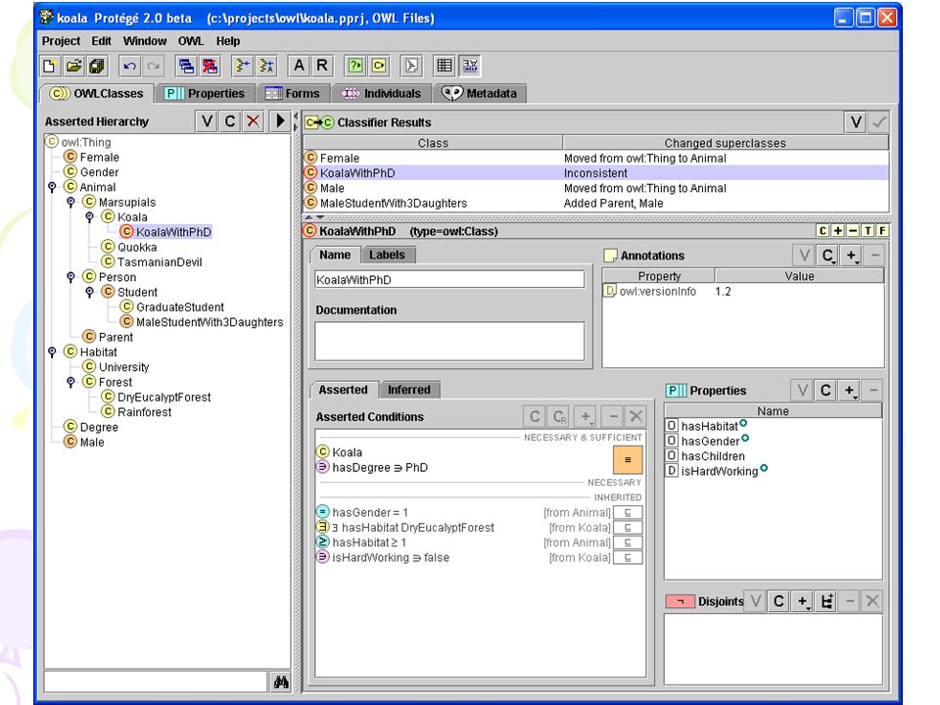Click the help toolbar icon
Image resolution: width=940 pixels, height=705 pixels.
click(471, 66)
